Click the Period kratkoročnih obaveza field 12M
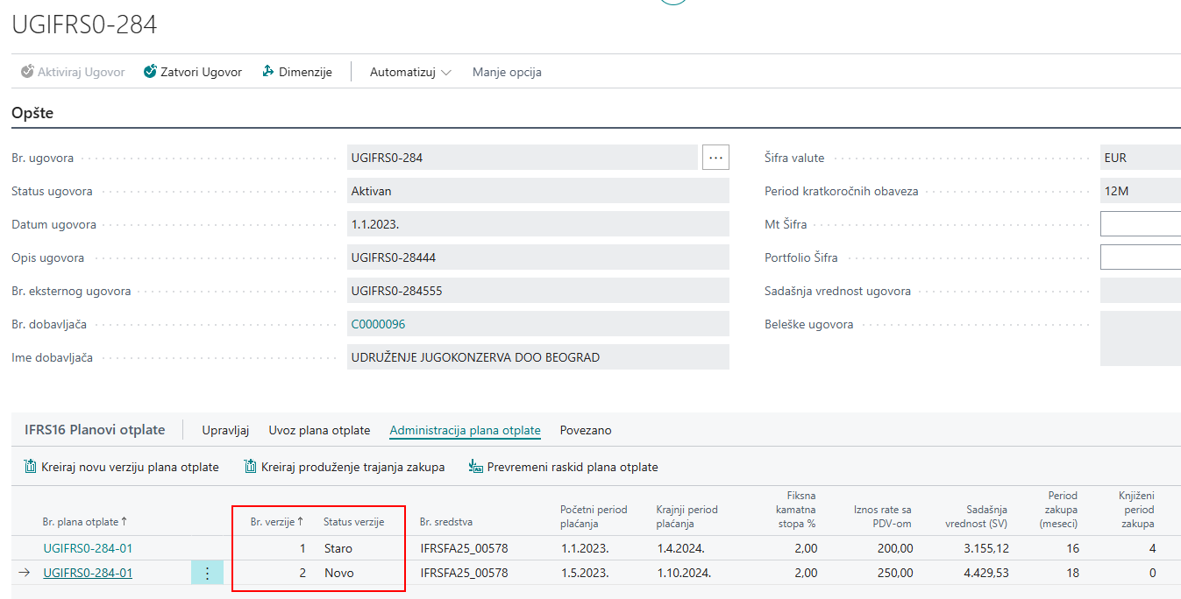 (1141, 191)
